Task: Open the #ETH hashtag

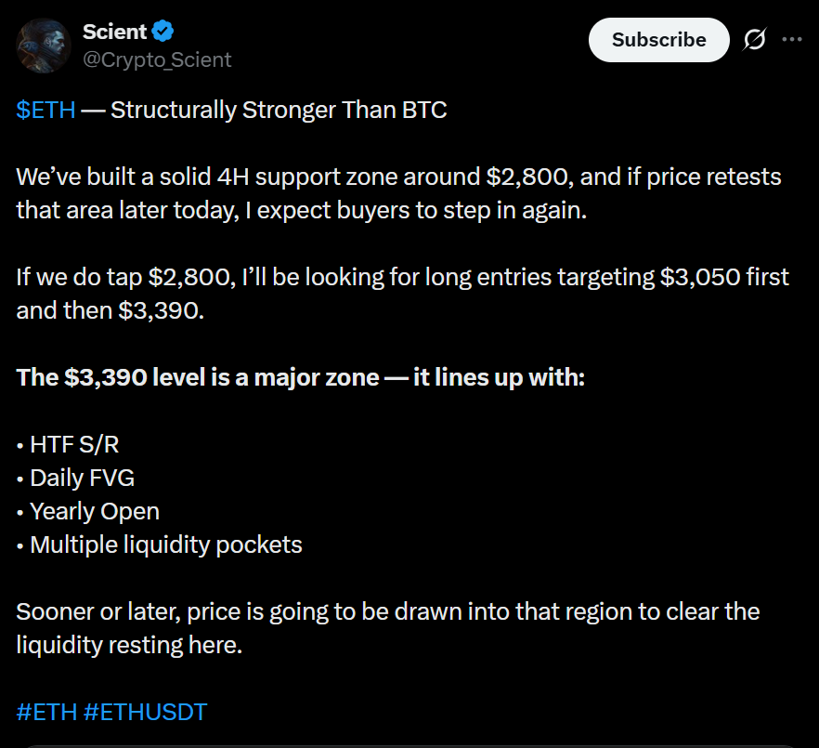Action: coord(45,713)
